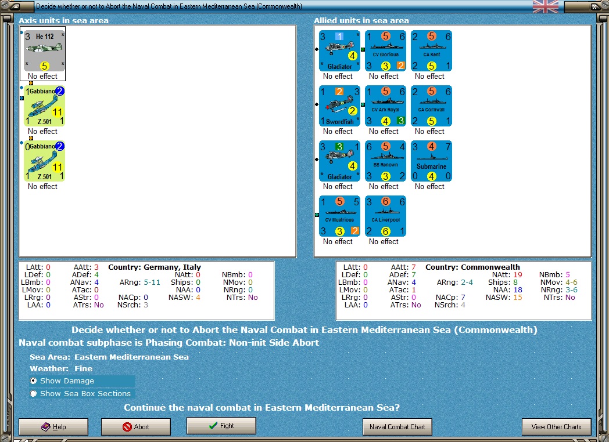Select the CV Glorious carrier counter
The image size is (609, 442).
point(385,51)
